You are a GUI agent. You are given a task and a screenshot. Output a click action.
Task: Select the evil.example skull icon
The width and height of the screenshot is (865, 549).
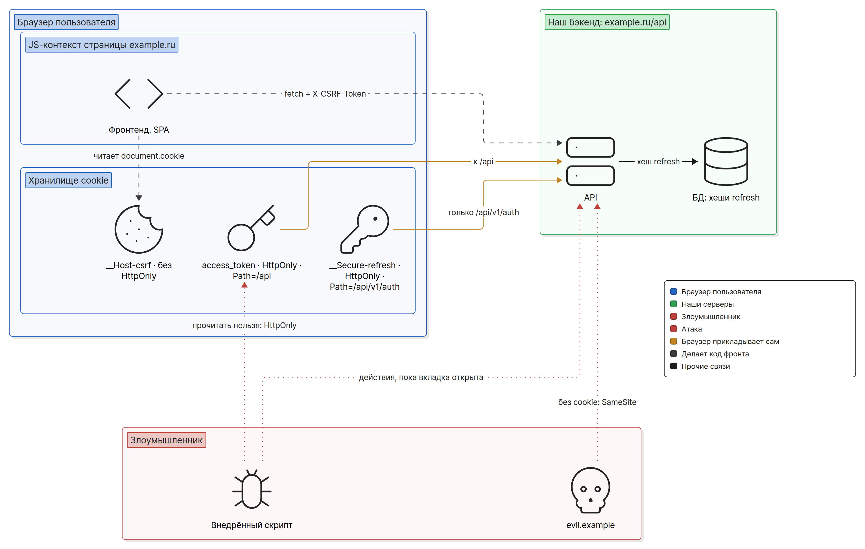[x=590, y=490]
